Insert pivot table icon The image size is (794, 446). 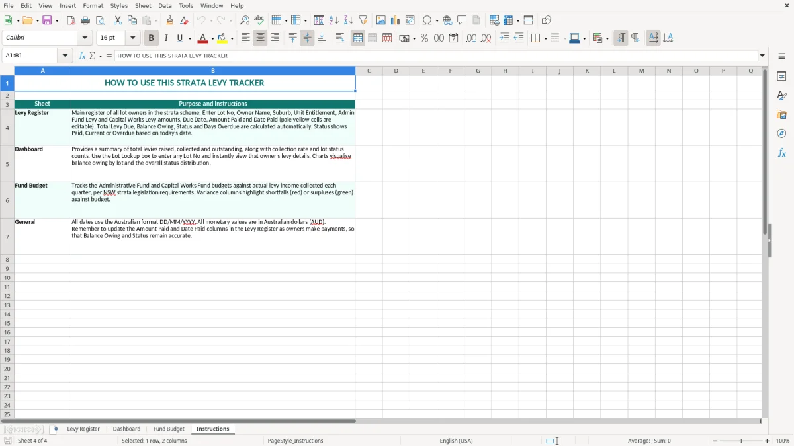click(x=410, y=20)
